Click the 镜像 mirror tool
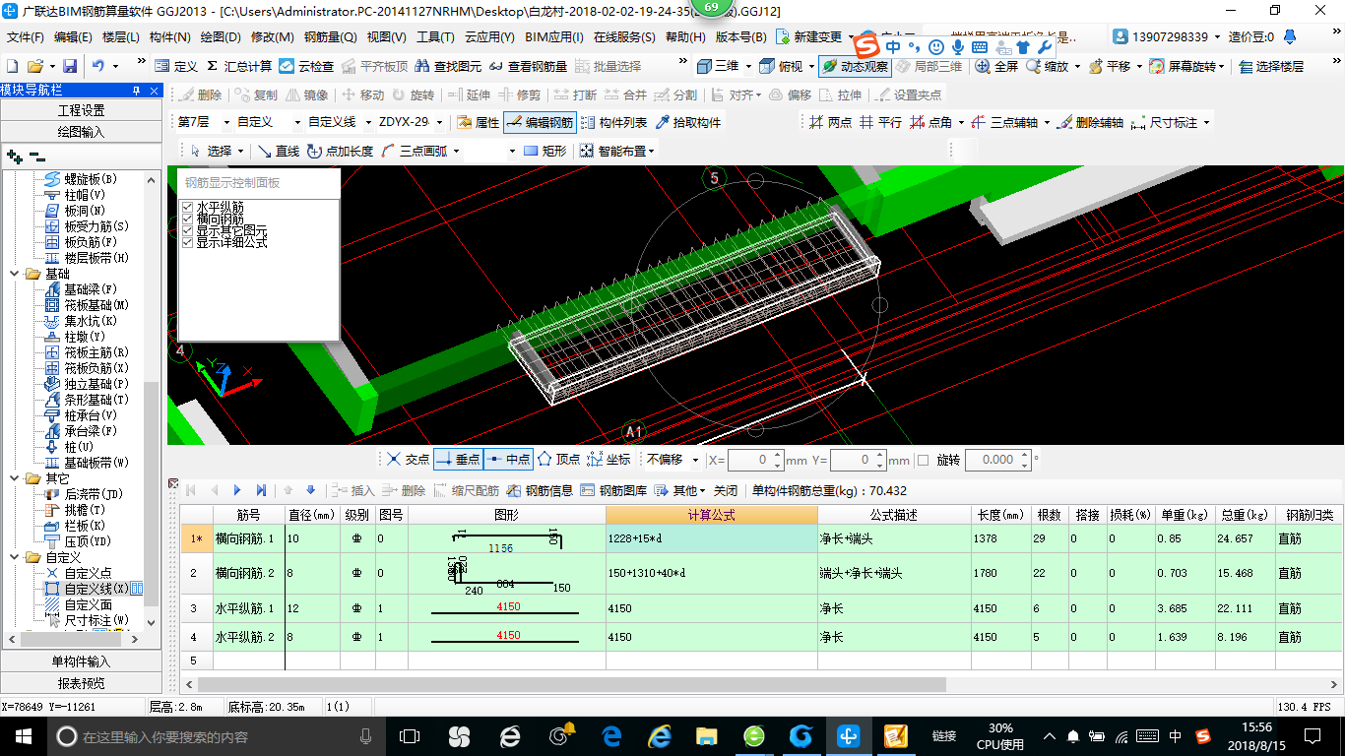This screenshot has height=756, width=1345. pos(306,94)
